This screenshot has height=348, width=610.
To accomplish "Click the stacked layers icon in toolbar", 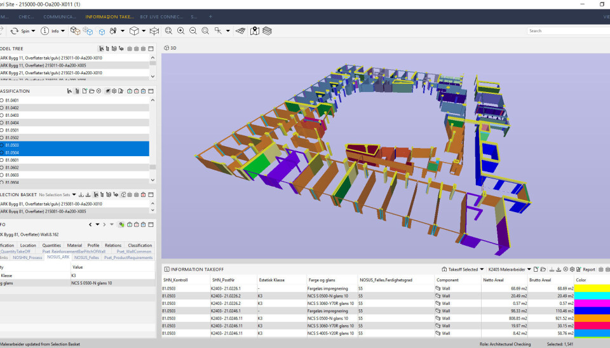I will pyautogui.click(x=268, y=30).
